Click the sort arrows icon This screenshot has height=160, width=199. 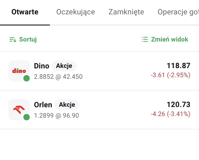click(x=13, y=40)
